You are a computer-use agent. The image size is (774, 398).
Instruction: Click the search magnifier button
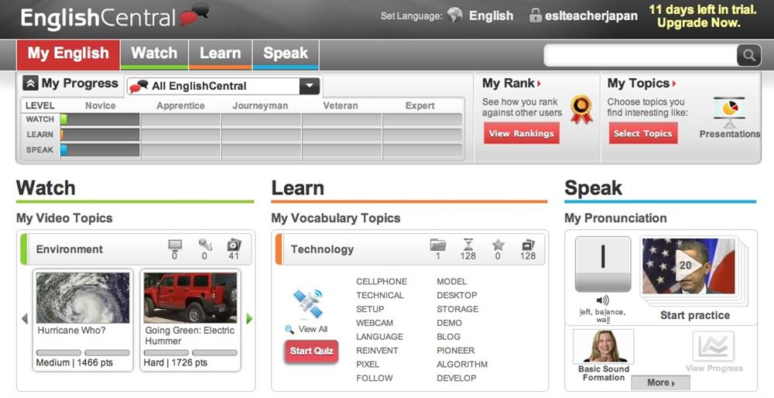pyautogui.click(x=748, y=55)
